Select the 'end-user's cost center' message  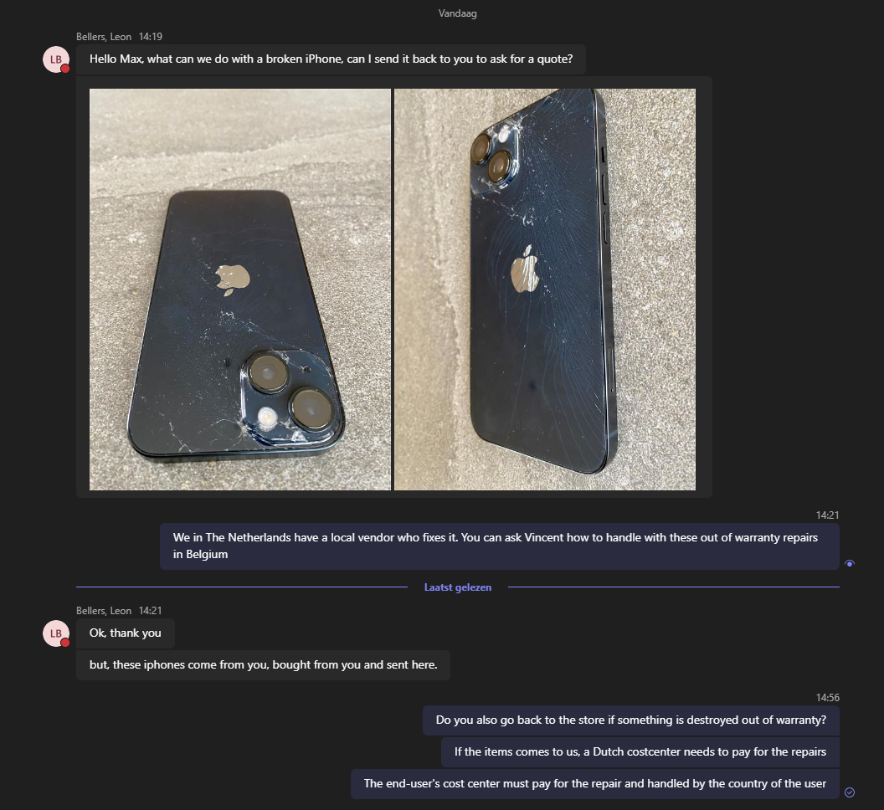(595, 783)
